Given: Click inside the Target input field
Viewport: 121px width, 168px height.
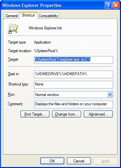Looking at the screenshot, I should [x=74, y=60].
